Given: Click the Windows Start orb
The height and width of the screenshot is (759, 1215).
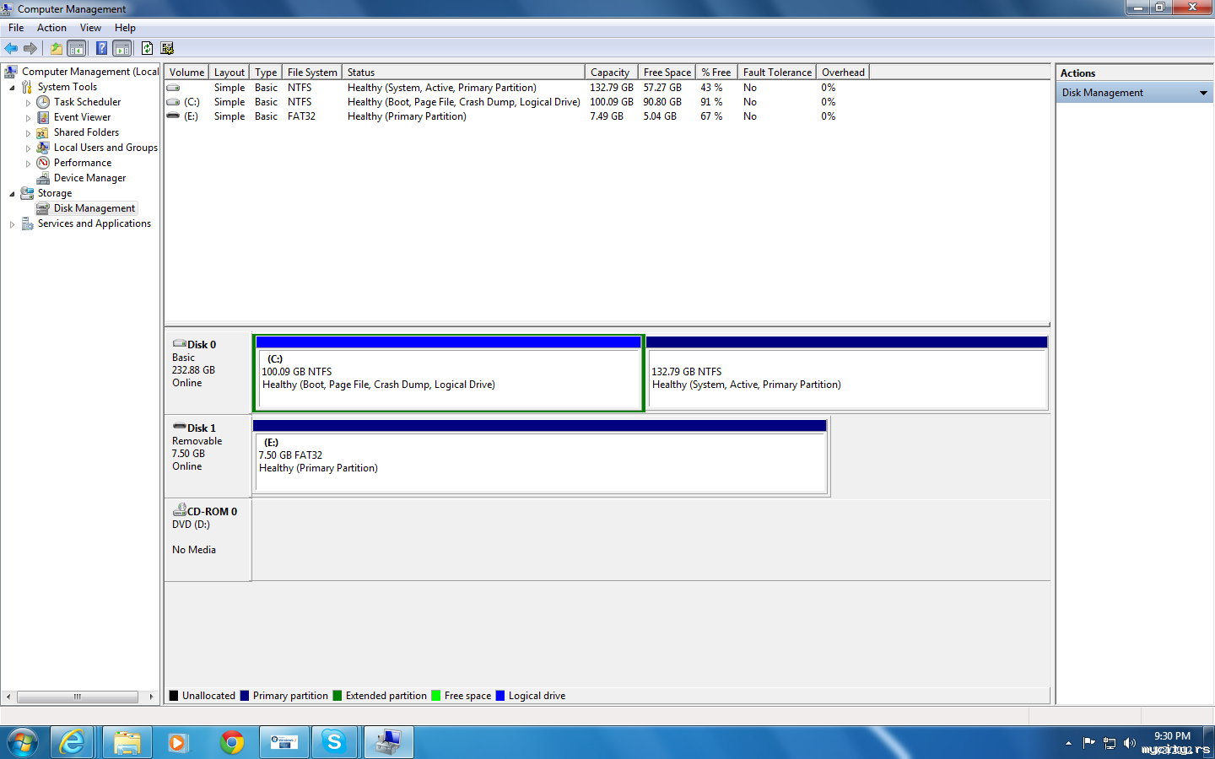Looking at the screenshot, I should pyautogui.click(x=23, y=742).
